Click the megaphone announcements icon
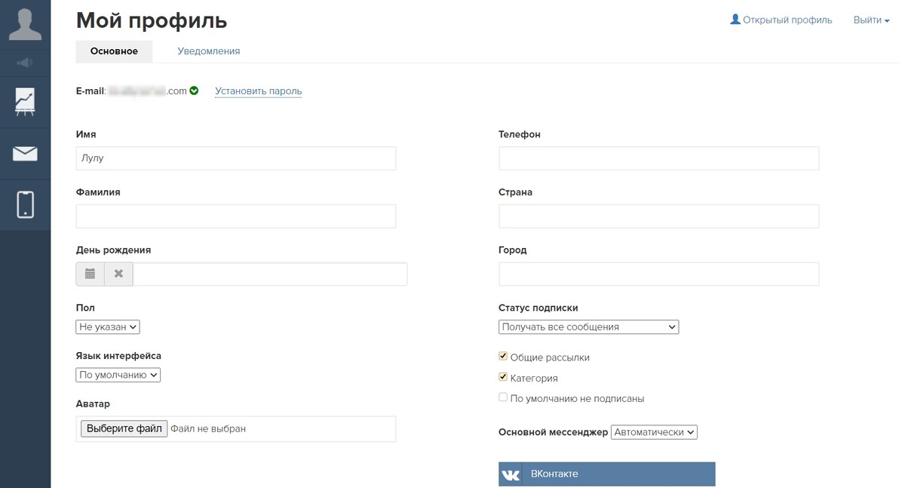 tap(25, 63)
